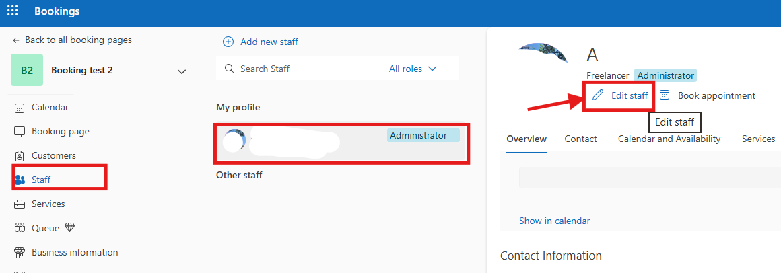
Task: Click the Bookings title in header
Action: pos(57,11)
